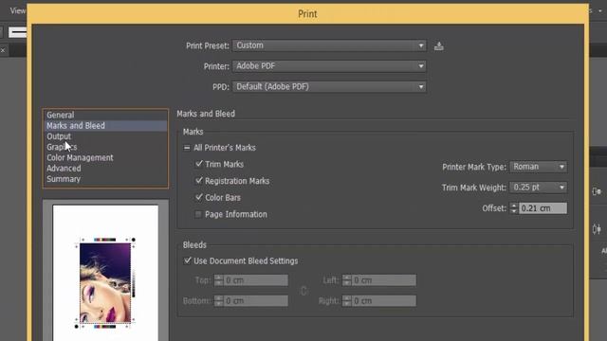Uncheck Use Document Bleed Settings
607x341 pixels.
tap(188, 260)
